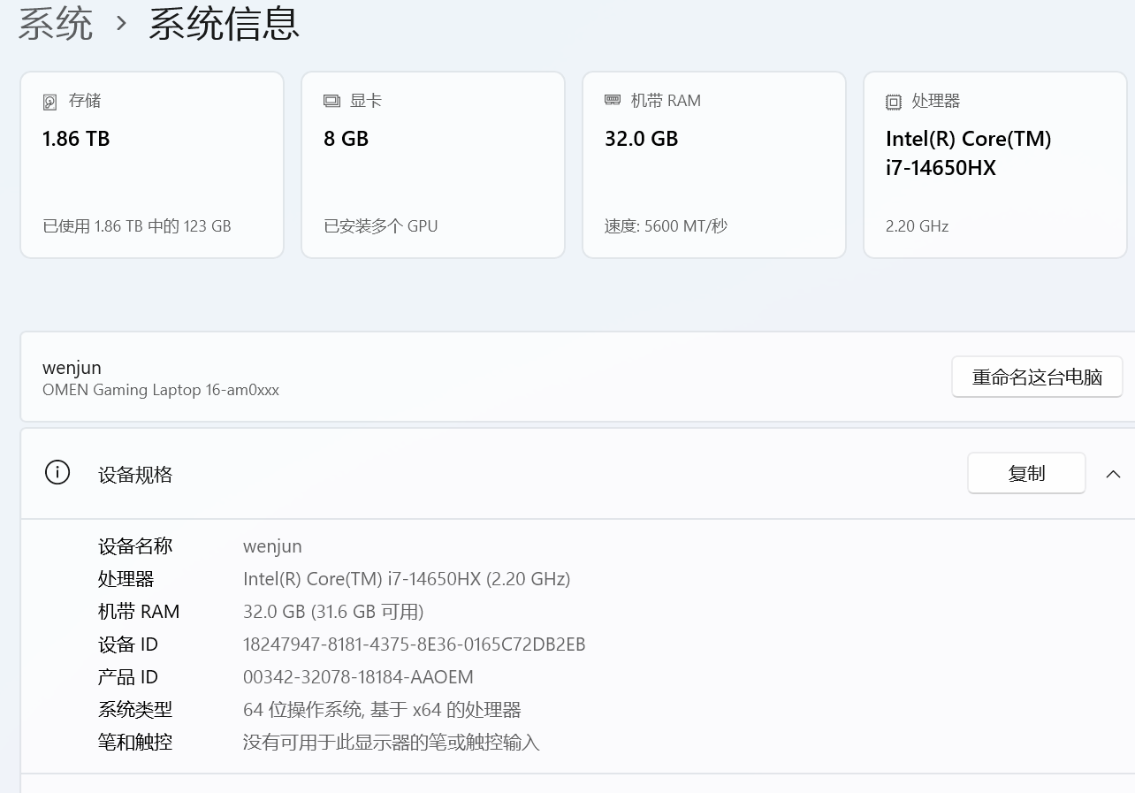Screen dimensions: 1135x793
Task: Click the info icon beside 设备规格
Action: pos(57,473)
